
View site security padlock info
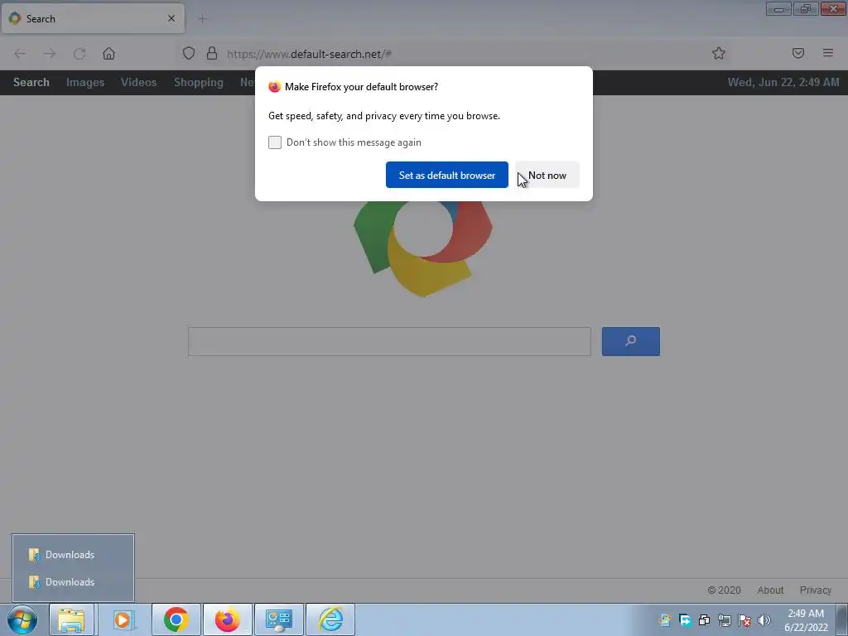pos(212,54)
